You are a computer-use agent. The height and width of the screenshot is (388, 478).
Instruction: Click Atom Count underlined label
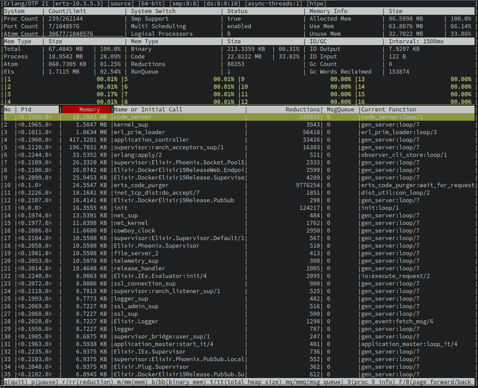click(x=21, y=34)
